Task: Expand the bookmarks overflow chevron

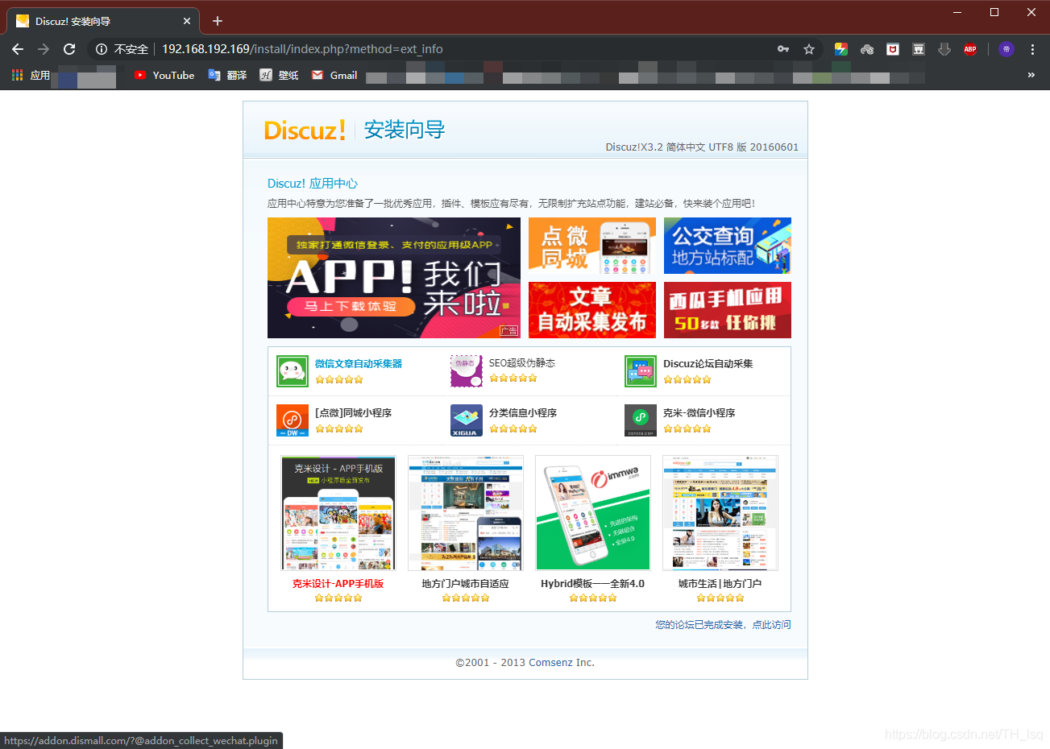Action: click(x=1031, y=75)
